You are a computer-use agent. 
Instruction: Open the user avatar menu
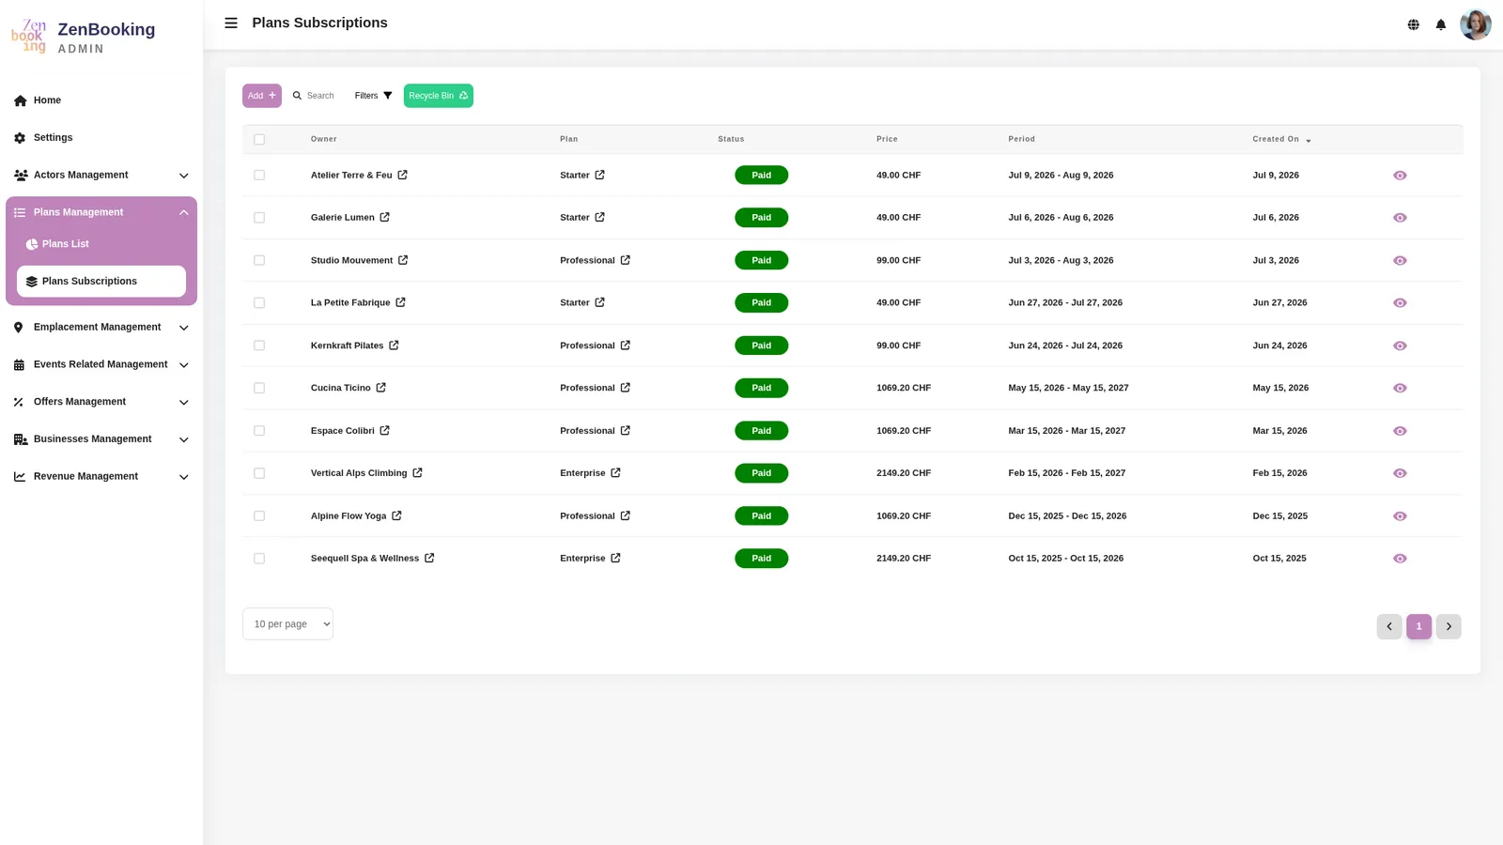pos(1475,24)
